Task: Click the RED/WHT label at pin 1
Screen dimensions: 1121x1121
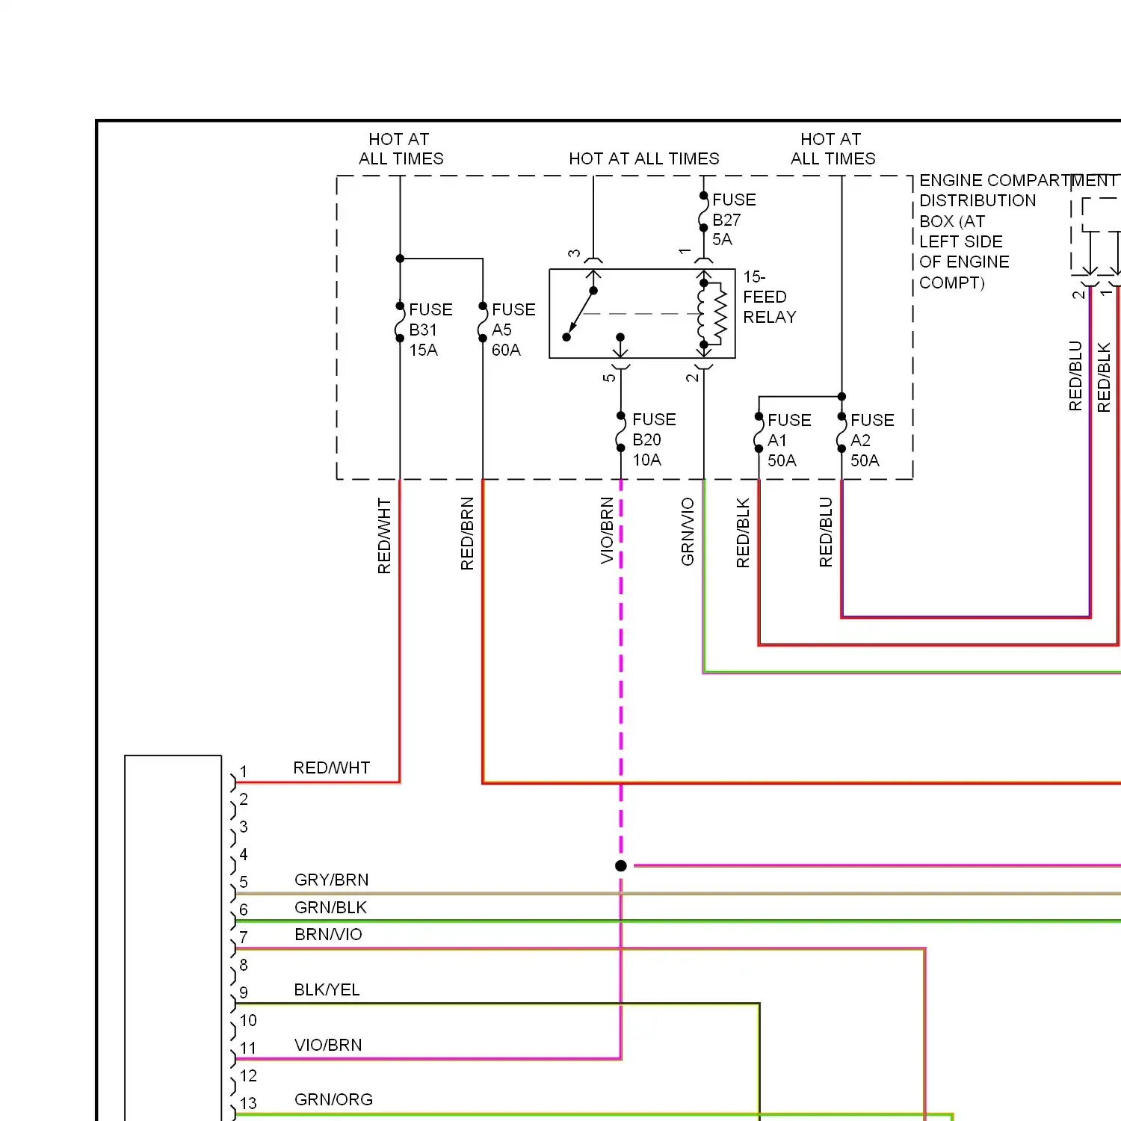Action: (x=332, y=768)
